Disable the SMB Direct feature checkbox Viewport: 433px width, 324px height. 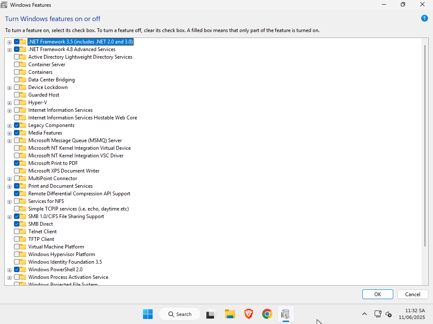pyautogui.click(x=16, y=224)
